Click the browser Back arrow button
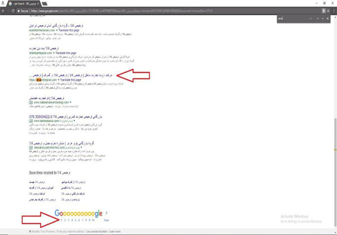The height and width of the screenshot is (235, 337). click(x=4, y=10)
